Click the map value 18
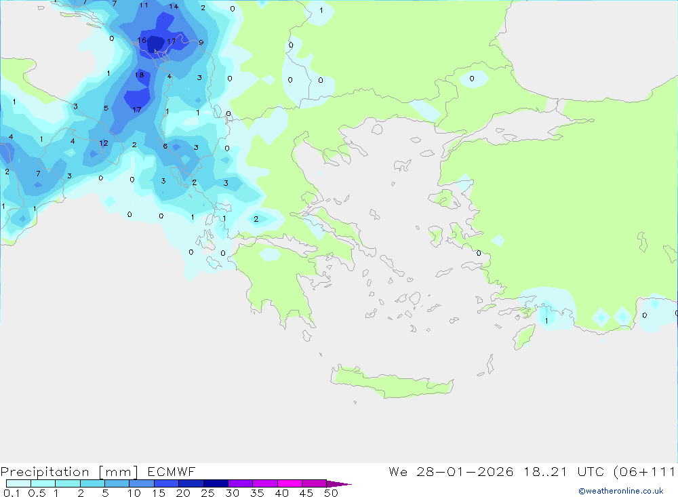 [x=139, y=75]
